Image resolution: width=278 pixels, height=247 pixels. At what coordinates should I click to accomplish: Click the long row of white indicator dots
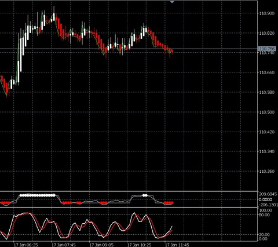pyautogui.click(x=38, y=195)
